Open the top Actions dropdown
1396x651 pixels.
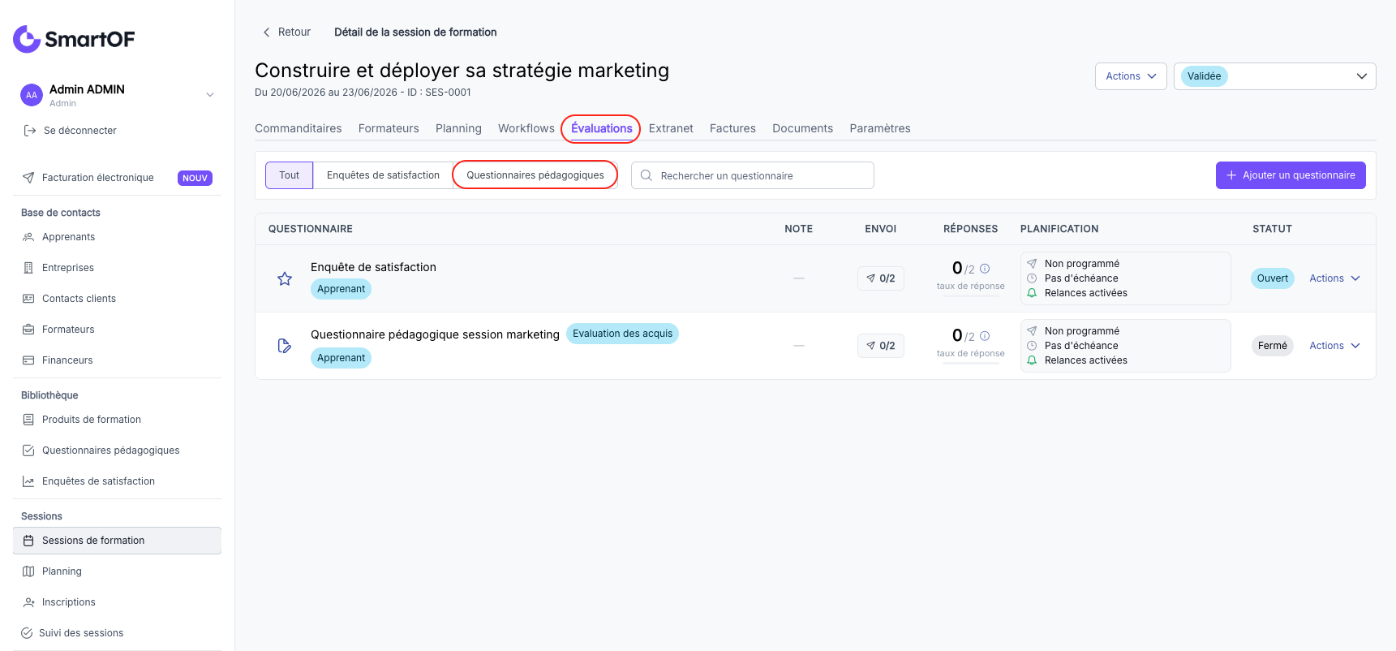click(1131, 76)
